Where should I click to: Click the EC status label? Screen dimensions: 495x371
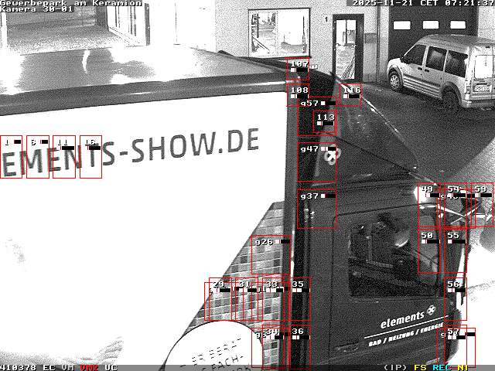point(49,367)
